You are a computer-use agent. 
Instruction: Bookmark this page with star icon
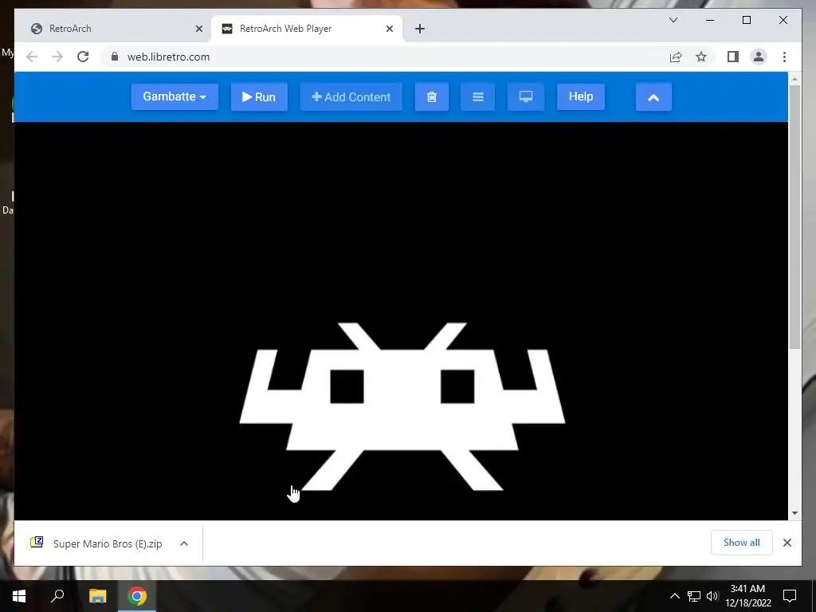(x=701, y=57)
